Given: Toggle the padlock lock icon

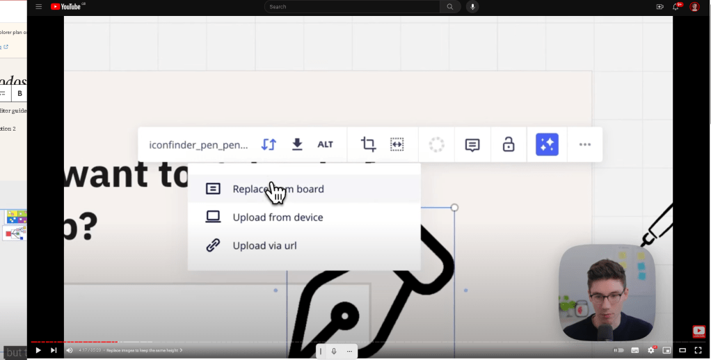Looking at the screenshot, I should [x=509, y=145].
